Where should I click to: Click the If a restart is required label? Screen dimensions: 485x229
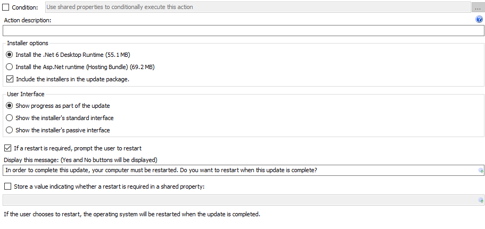[78, 148]
